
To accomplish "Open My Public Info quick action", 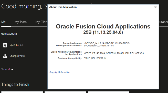I will click(17, 45).
